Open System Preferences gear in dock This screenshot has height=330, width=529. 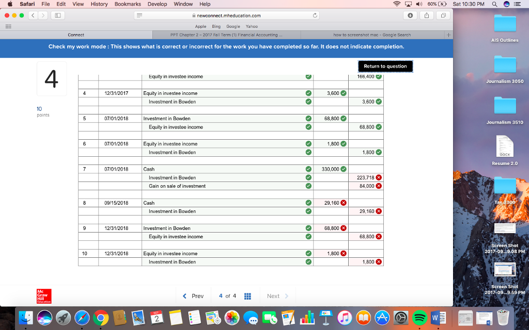pos(401,318)
